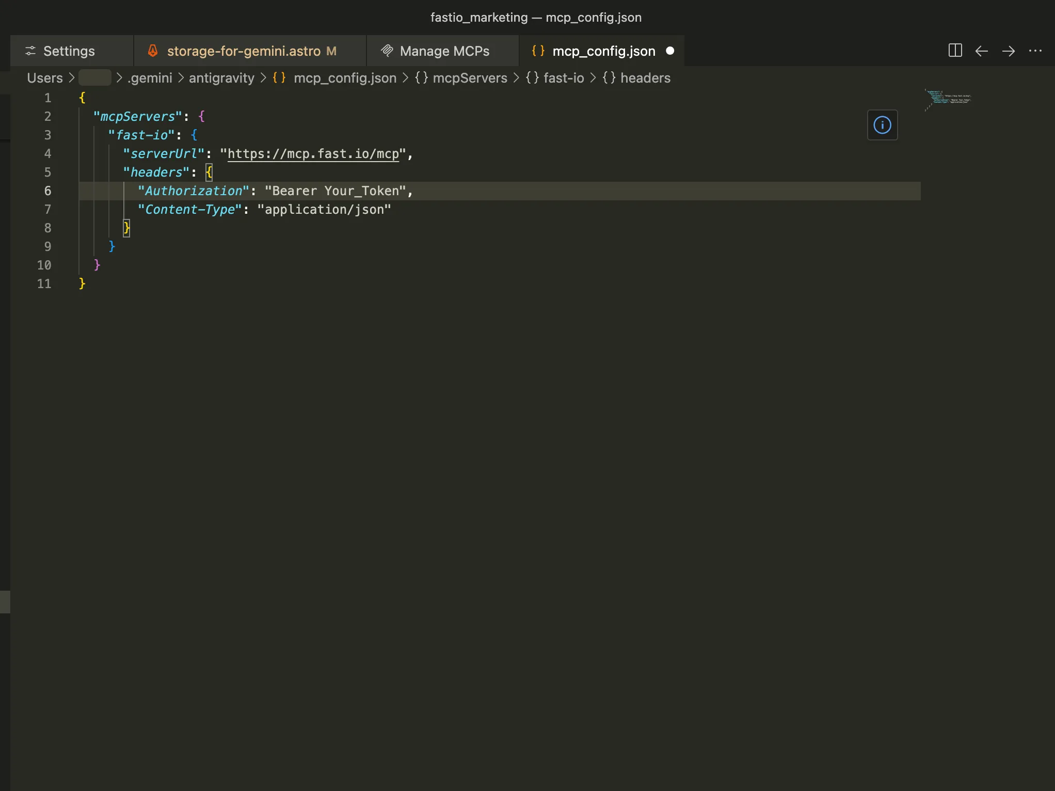This screenshot has width=1055, height=791.
Task: Click the MCP plug icon beside Manage MCPs
Action: (387, 51)
